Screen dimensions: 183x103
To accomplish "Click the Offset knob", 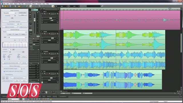I will (x=18, y=57).
